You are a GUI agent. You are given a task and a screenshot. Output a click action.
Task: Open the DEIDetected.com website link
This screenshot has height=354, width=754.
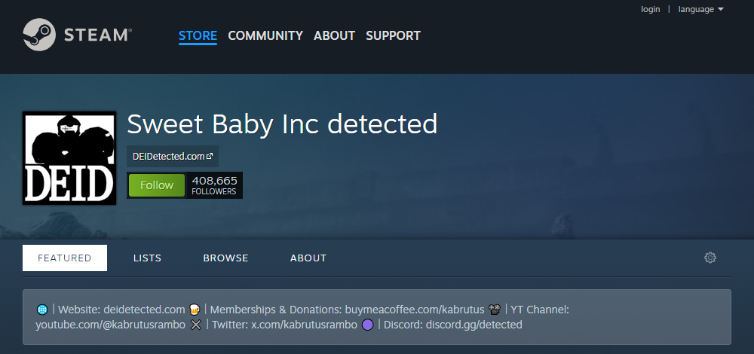point(173,156)
